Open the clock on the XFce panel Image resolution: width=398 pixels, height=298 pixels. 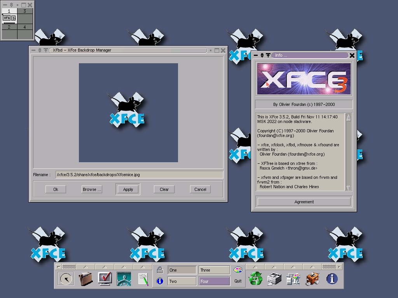tap(66, 279)
